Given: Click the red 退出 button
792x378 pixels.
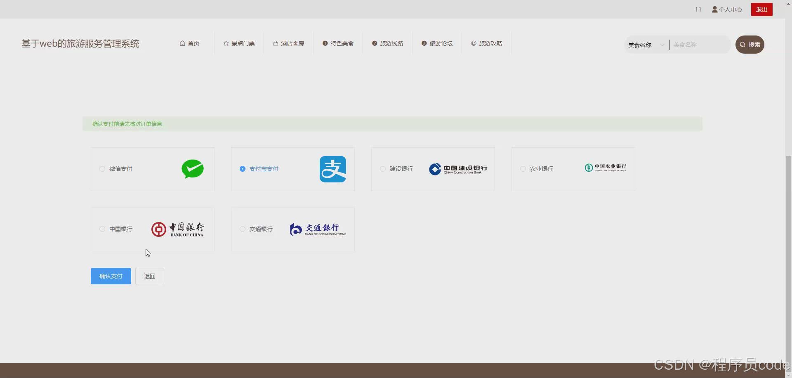Looking at the screenshot, I should click(x=761, y=9).
